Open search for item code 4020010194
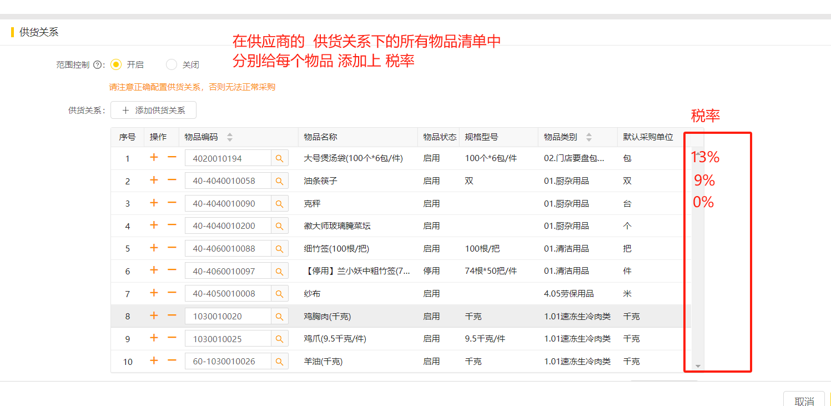The image size is (831, 406). tap(279, 158)
